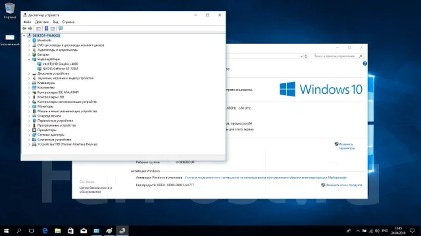Collapse the DESKTOP root node
Screen dimensions: 421x236
[x=24, y=35]
